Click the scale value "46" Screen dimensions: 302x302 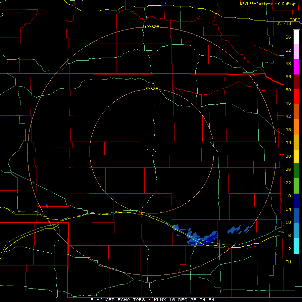point(288,103)
